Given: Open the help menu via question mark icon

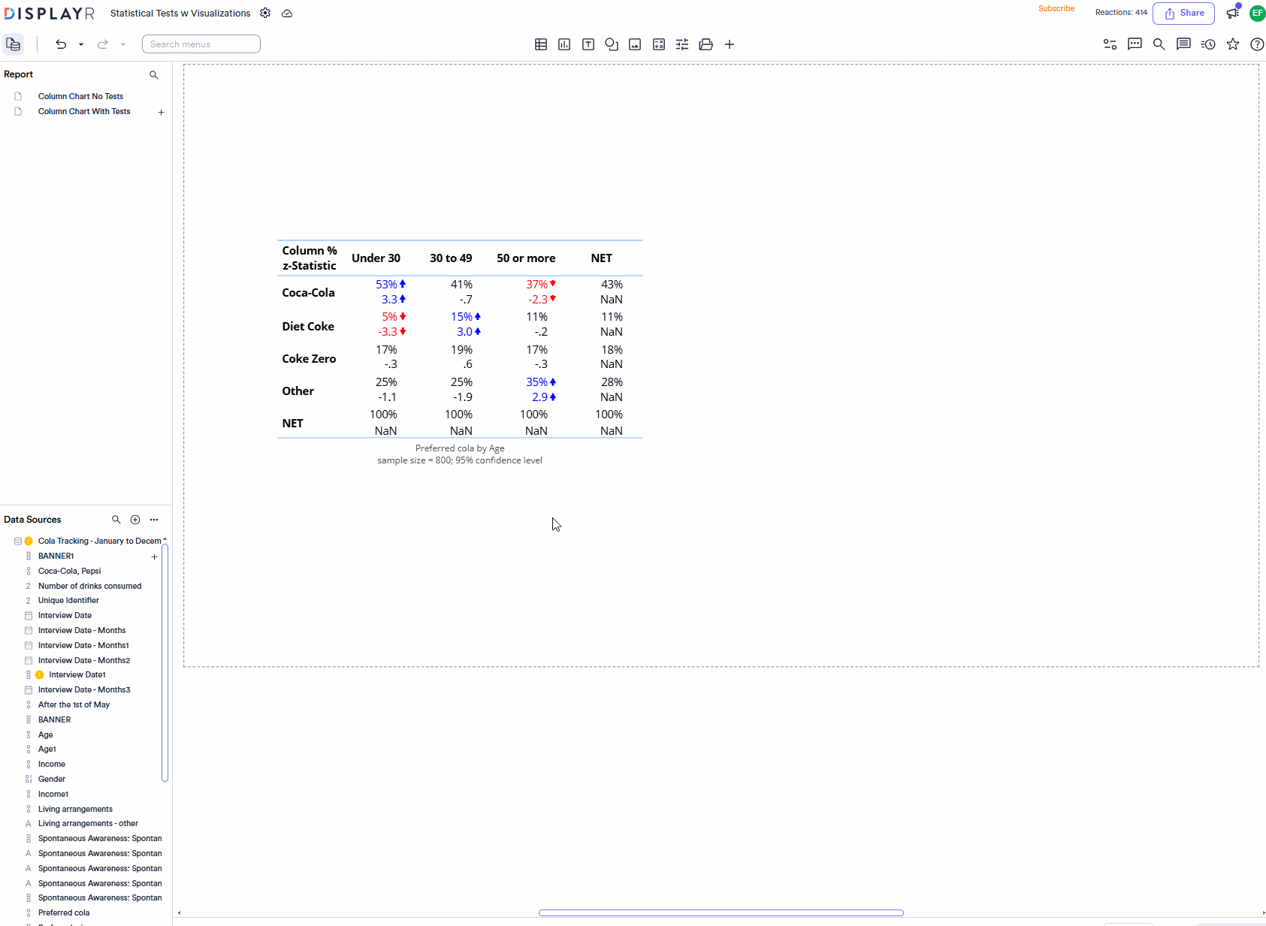Looking at the screenshot, I should point(1258,44).
